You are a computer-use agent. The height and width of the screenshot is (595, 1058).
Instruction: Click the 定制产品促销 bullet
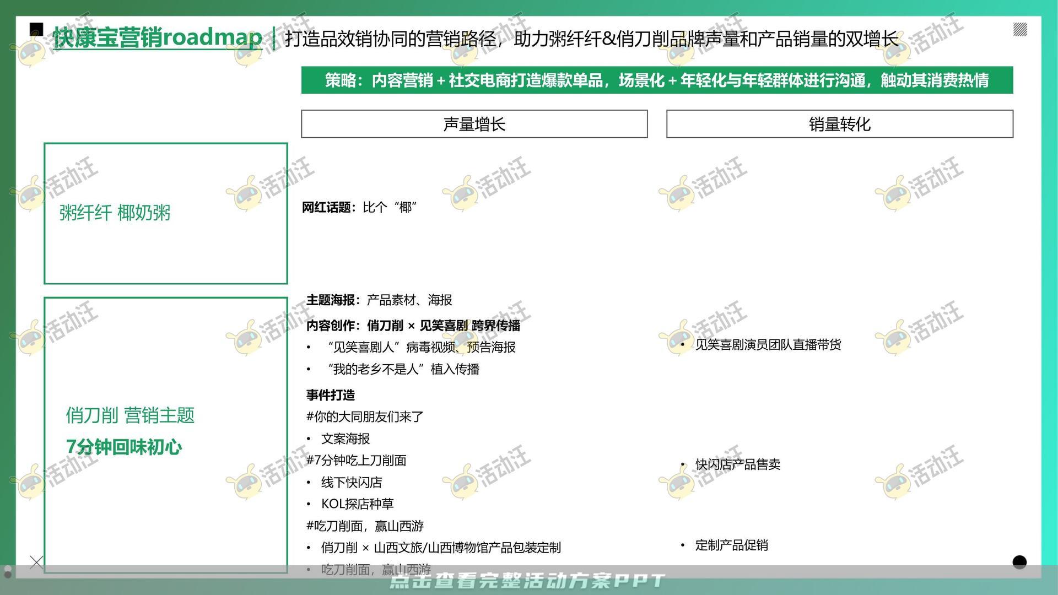(732, 545)
